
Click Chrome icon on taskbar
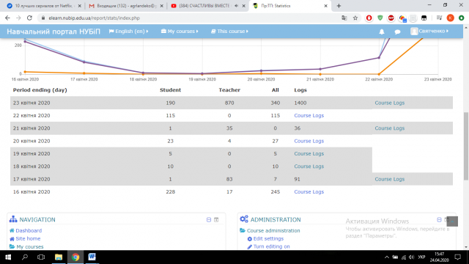tap(75, 257)
